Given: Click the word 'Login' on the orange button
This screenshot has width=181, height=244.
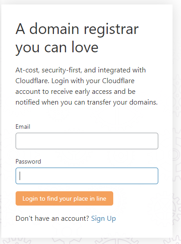Looking at the screenshot, I should click(x=30, y=199).
